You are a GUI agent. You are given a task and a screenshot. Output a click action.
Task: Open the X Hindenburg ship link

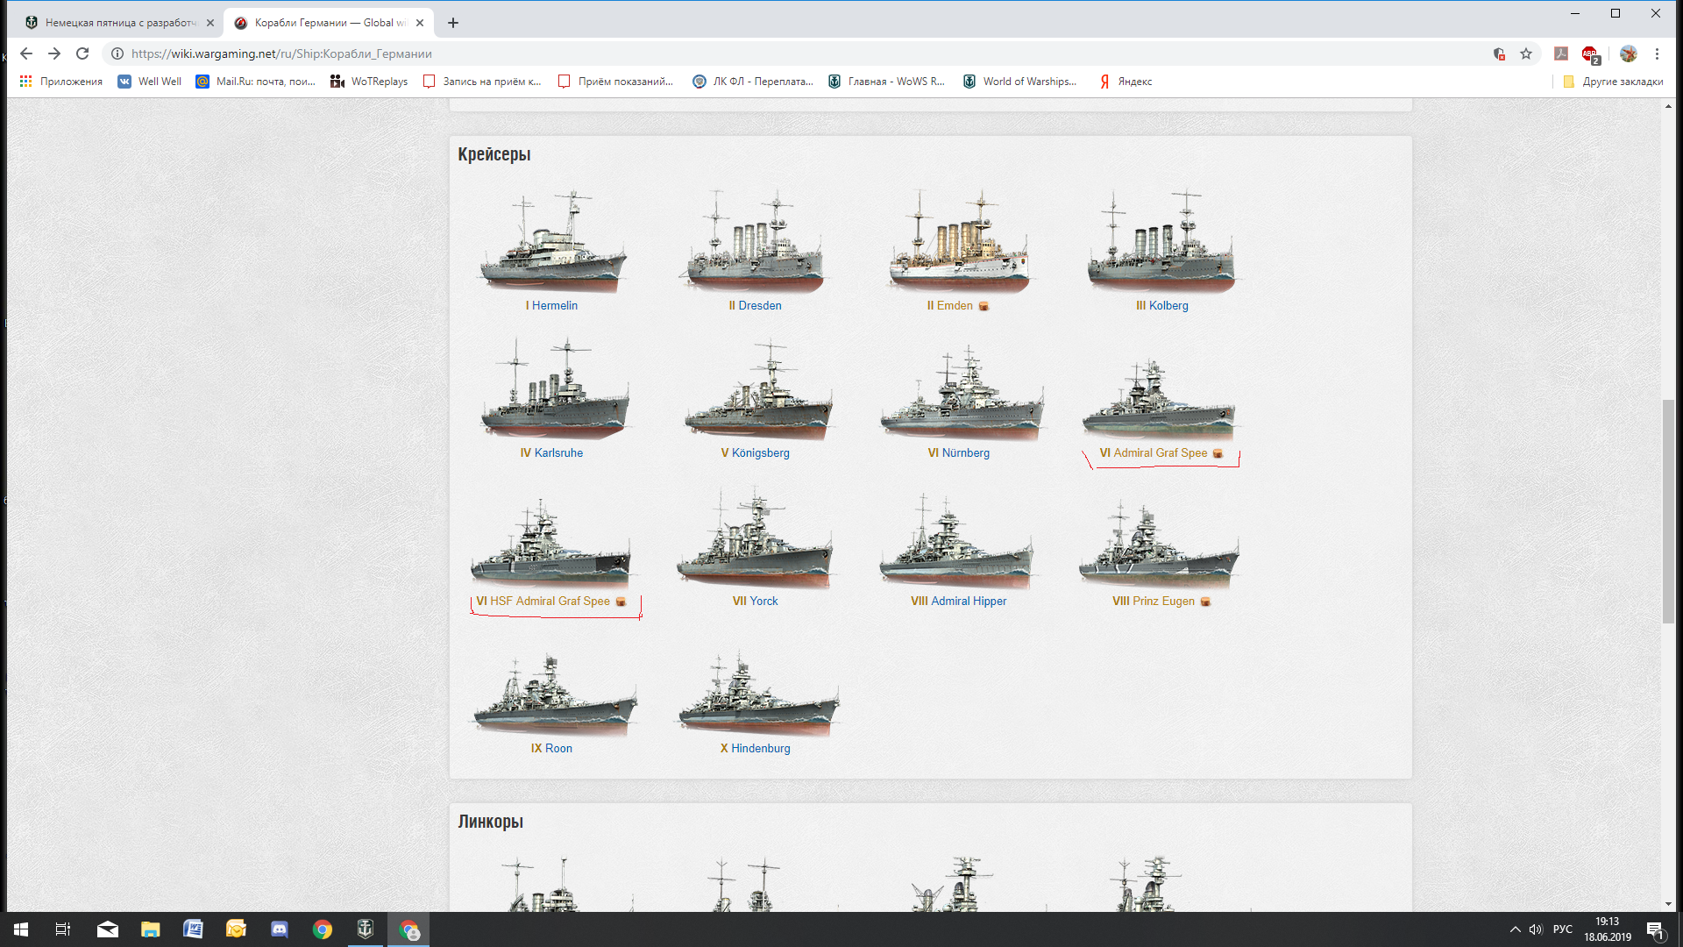click(x=755, y=748)
